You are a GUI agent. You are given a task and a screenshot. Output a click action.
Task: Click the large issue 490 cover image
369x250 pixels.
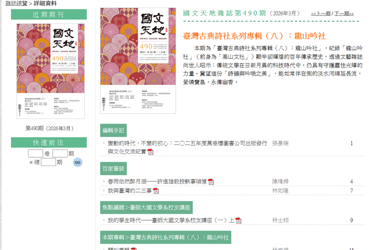coord(138,61)
